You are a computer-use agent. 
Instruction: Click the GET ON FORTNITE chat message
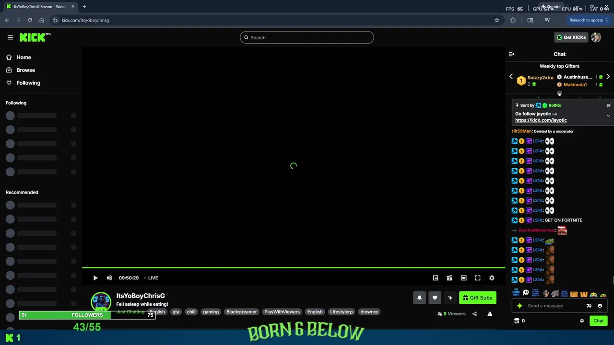564,220
